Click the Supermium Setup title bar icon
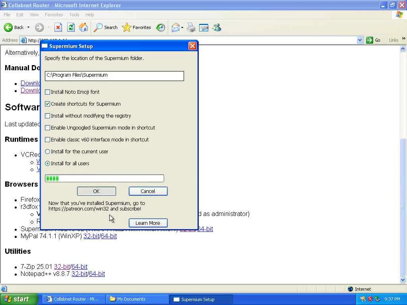407x305 pixels. (45, 46)
